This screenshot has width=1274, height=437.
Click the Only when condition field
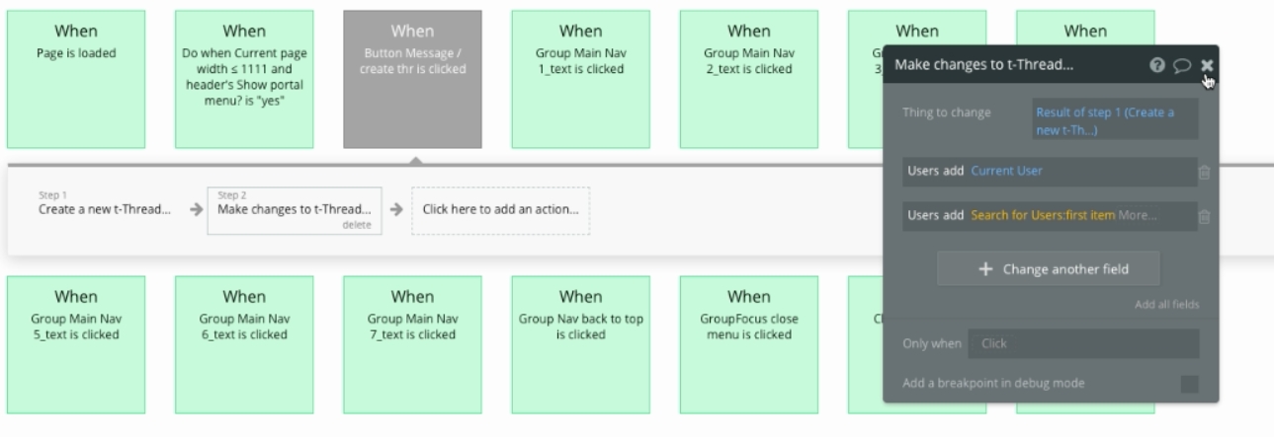pos(1082,343)
